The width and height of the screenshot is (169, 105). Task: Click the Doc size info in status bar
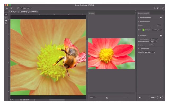click(25, 100)
